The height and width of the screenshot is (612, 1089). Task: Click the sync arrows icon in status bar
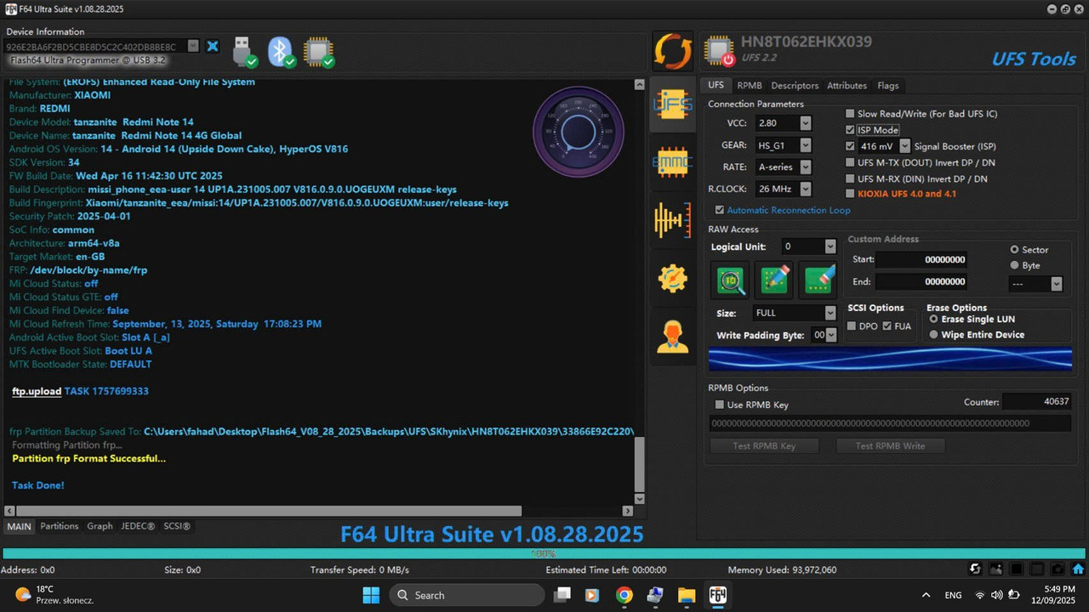click(976, 569)
